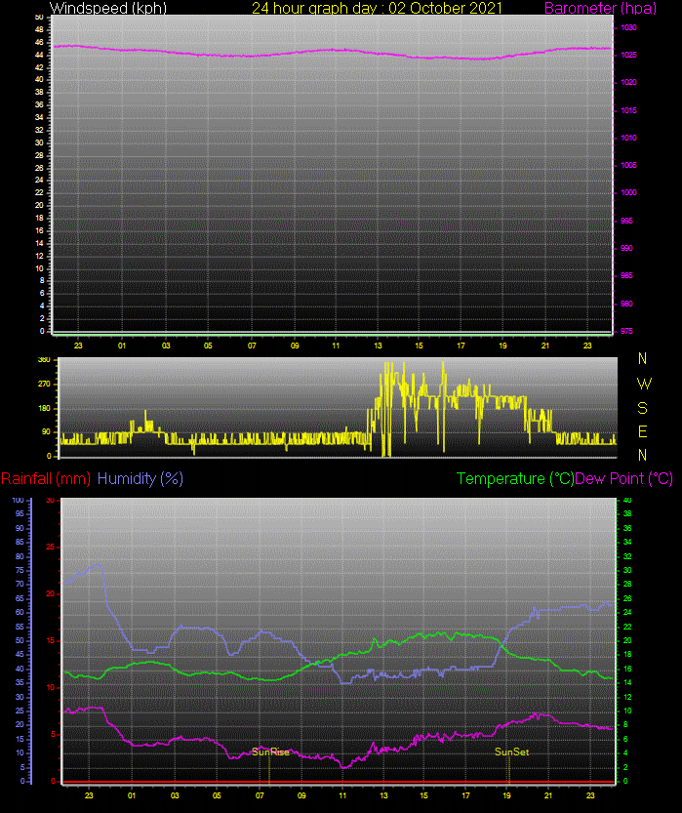Click the 42 windspeed axis value

(39, 68)
